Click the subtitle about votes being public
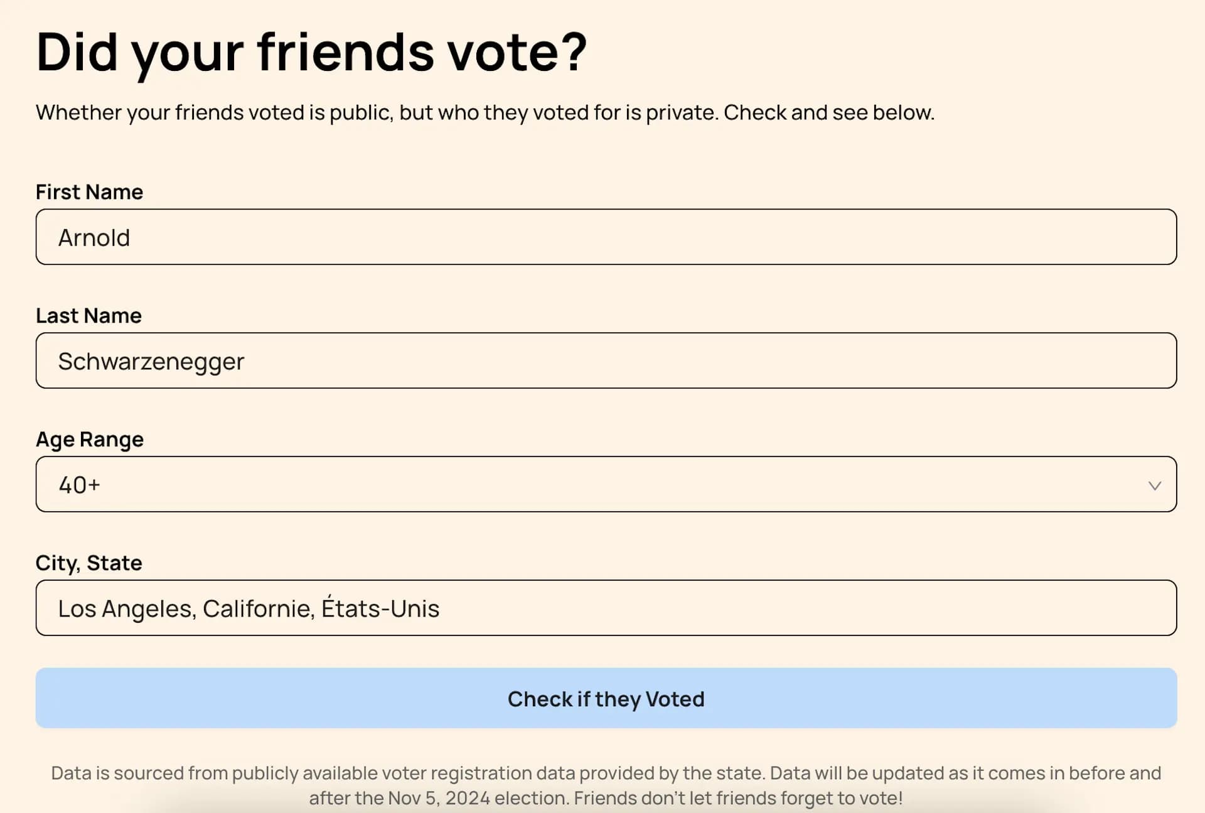Screen dimensions: 1205x813 485,112
